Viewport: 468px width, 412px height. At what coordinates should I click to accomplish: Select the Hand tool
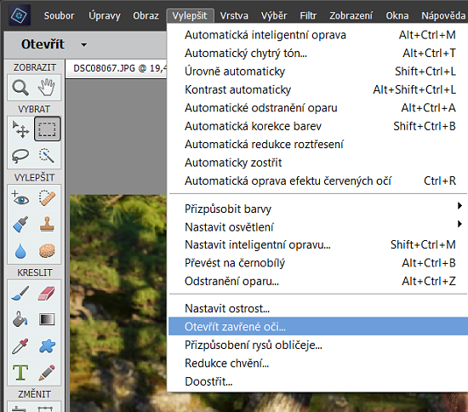point(47,88)
